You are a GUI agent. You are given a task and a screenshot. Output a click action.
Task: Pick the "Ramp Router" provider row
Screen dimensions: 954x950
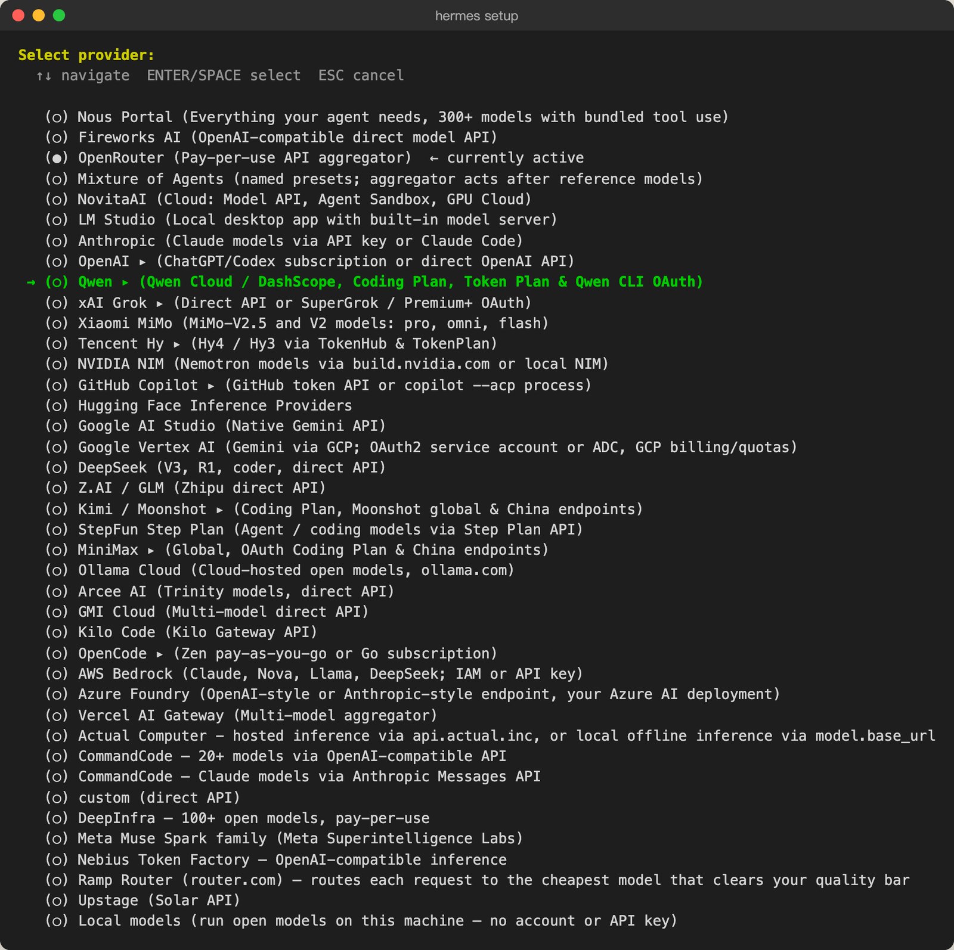478,880
